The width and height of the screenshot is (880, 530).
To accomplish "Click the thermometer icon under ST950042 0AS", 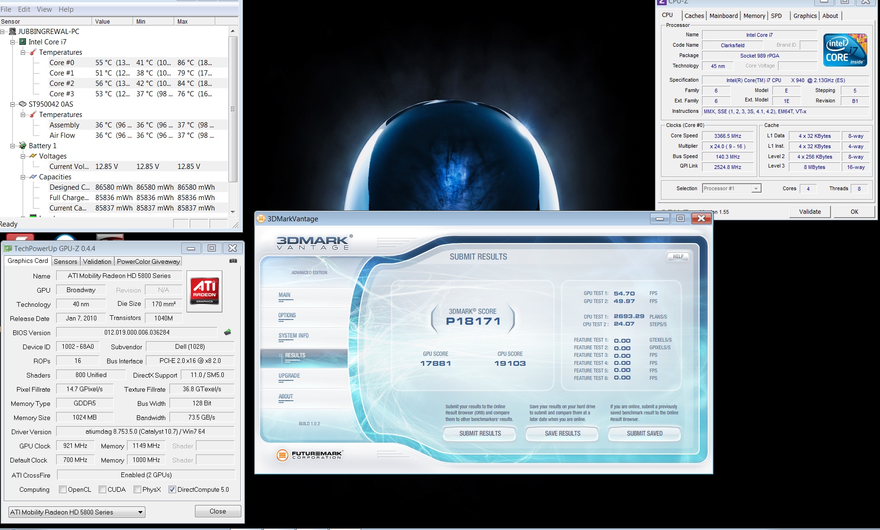I will [x=33, y=114].
